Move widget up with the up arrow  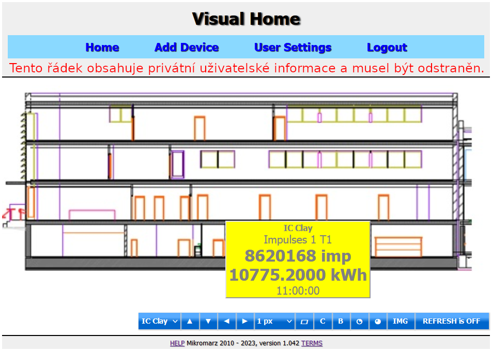pos(190,321)
